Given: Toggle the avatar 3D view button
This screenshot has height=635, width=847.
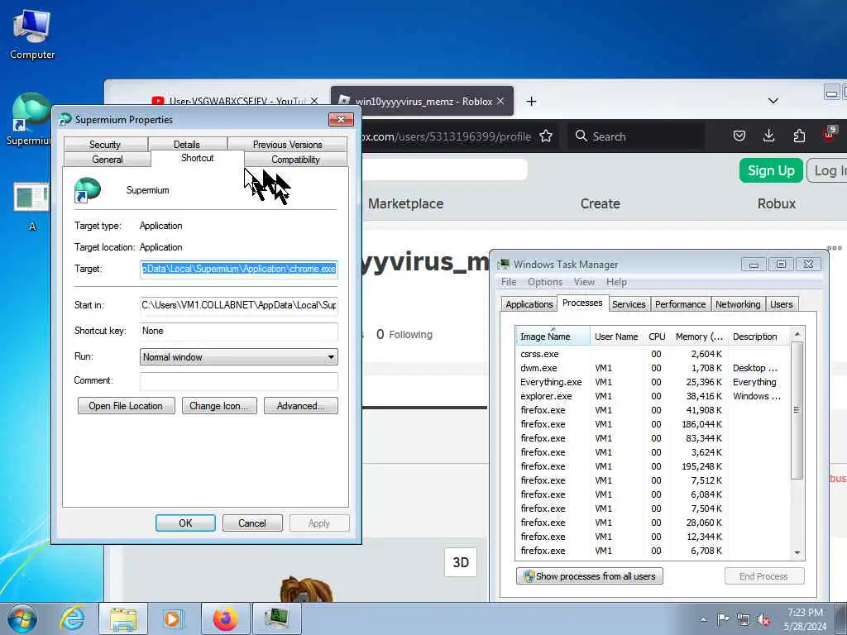Looking at the screenshot, I should coord(460,562).
